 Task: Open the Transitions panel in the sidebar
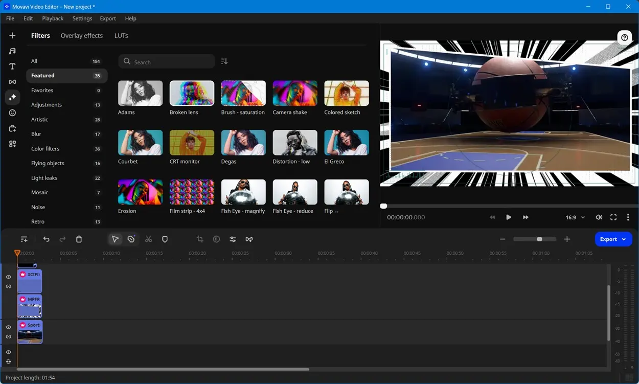(x=12, y=81)
